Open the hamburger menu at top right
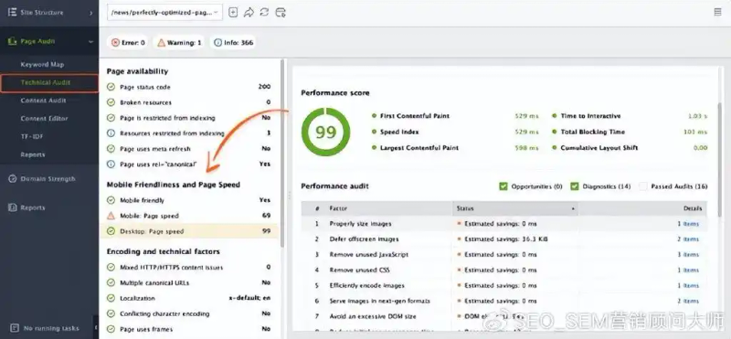 point(718,12)
